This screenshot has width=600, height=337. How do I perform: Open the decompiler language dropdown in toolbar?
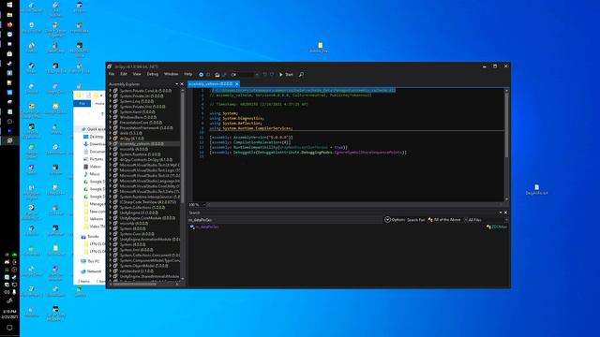(245, 75)
